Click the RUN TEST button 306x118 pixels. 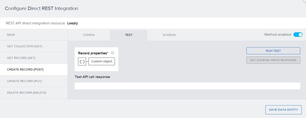tap(273, 51)
